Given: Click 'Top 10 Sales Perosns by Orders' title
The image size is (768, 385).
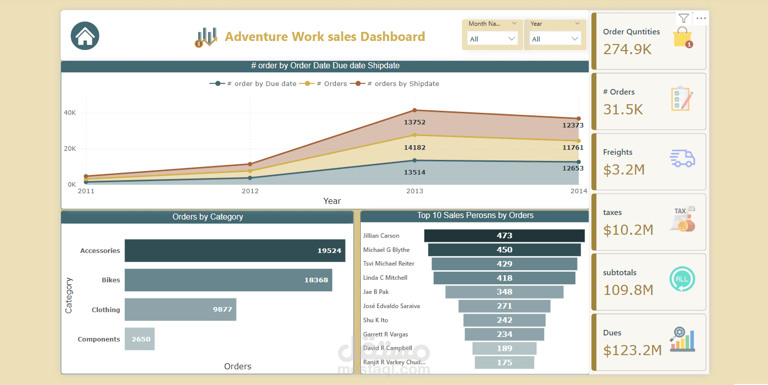Looking at the screenshot, I should click(475, 216).
